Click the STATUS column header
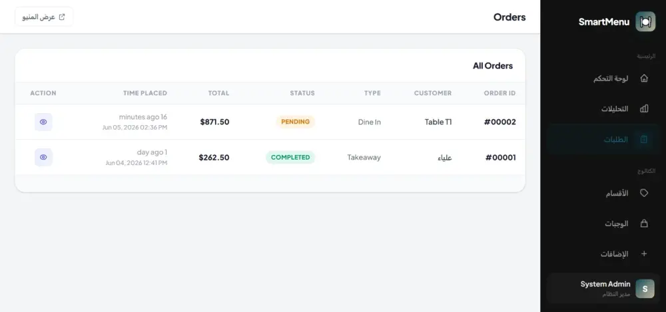Image resolution: width=666 pixels, height=312 pixels. 302,93
